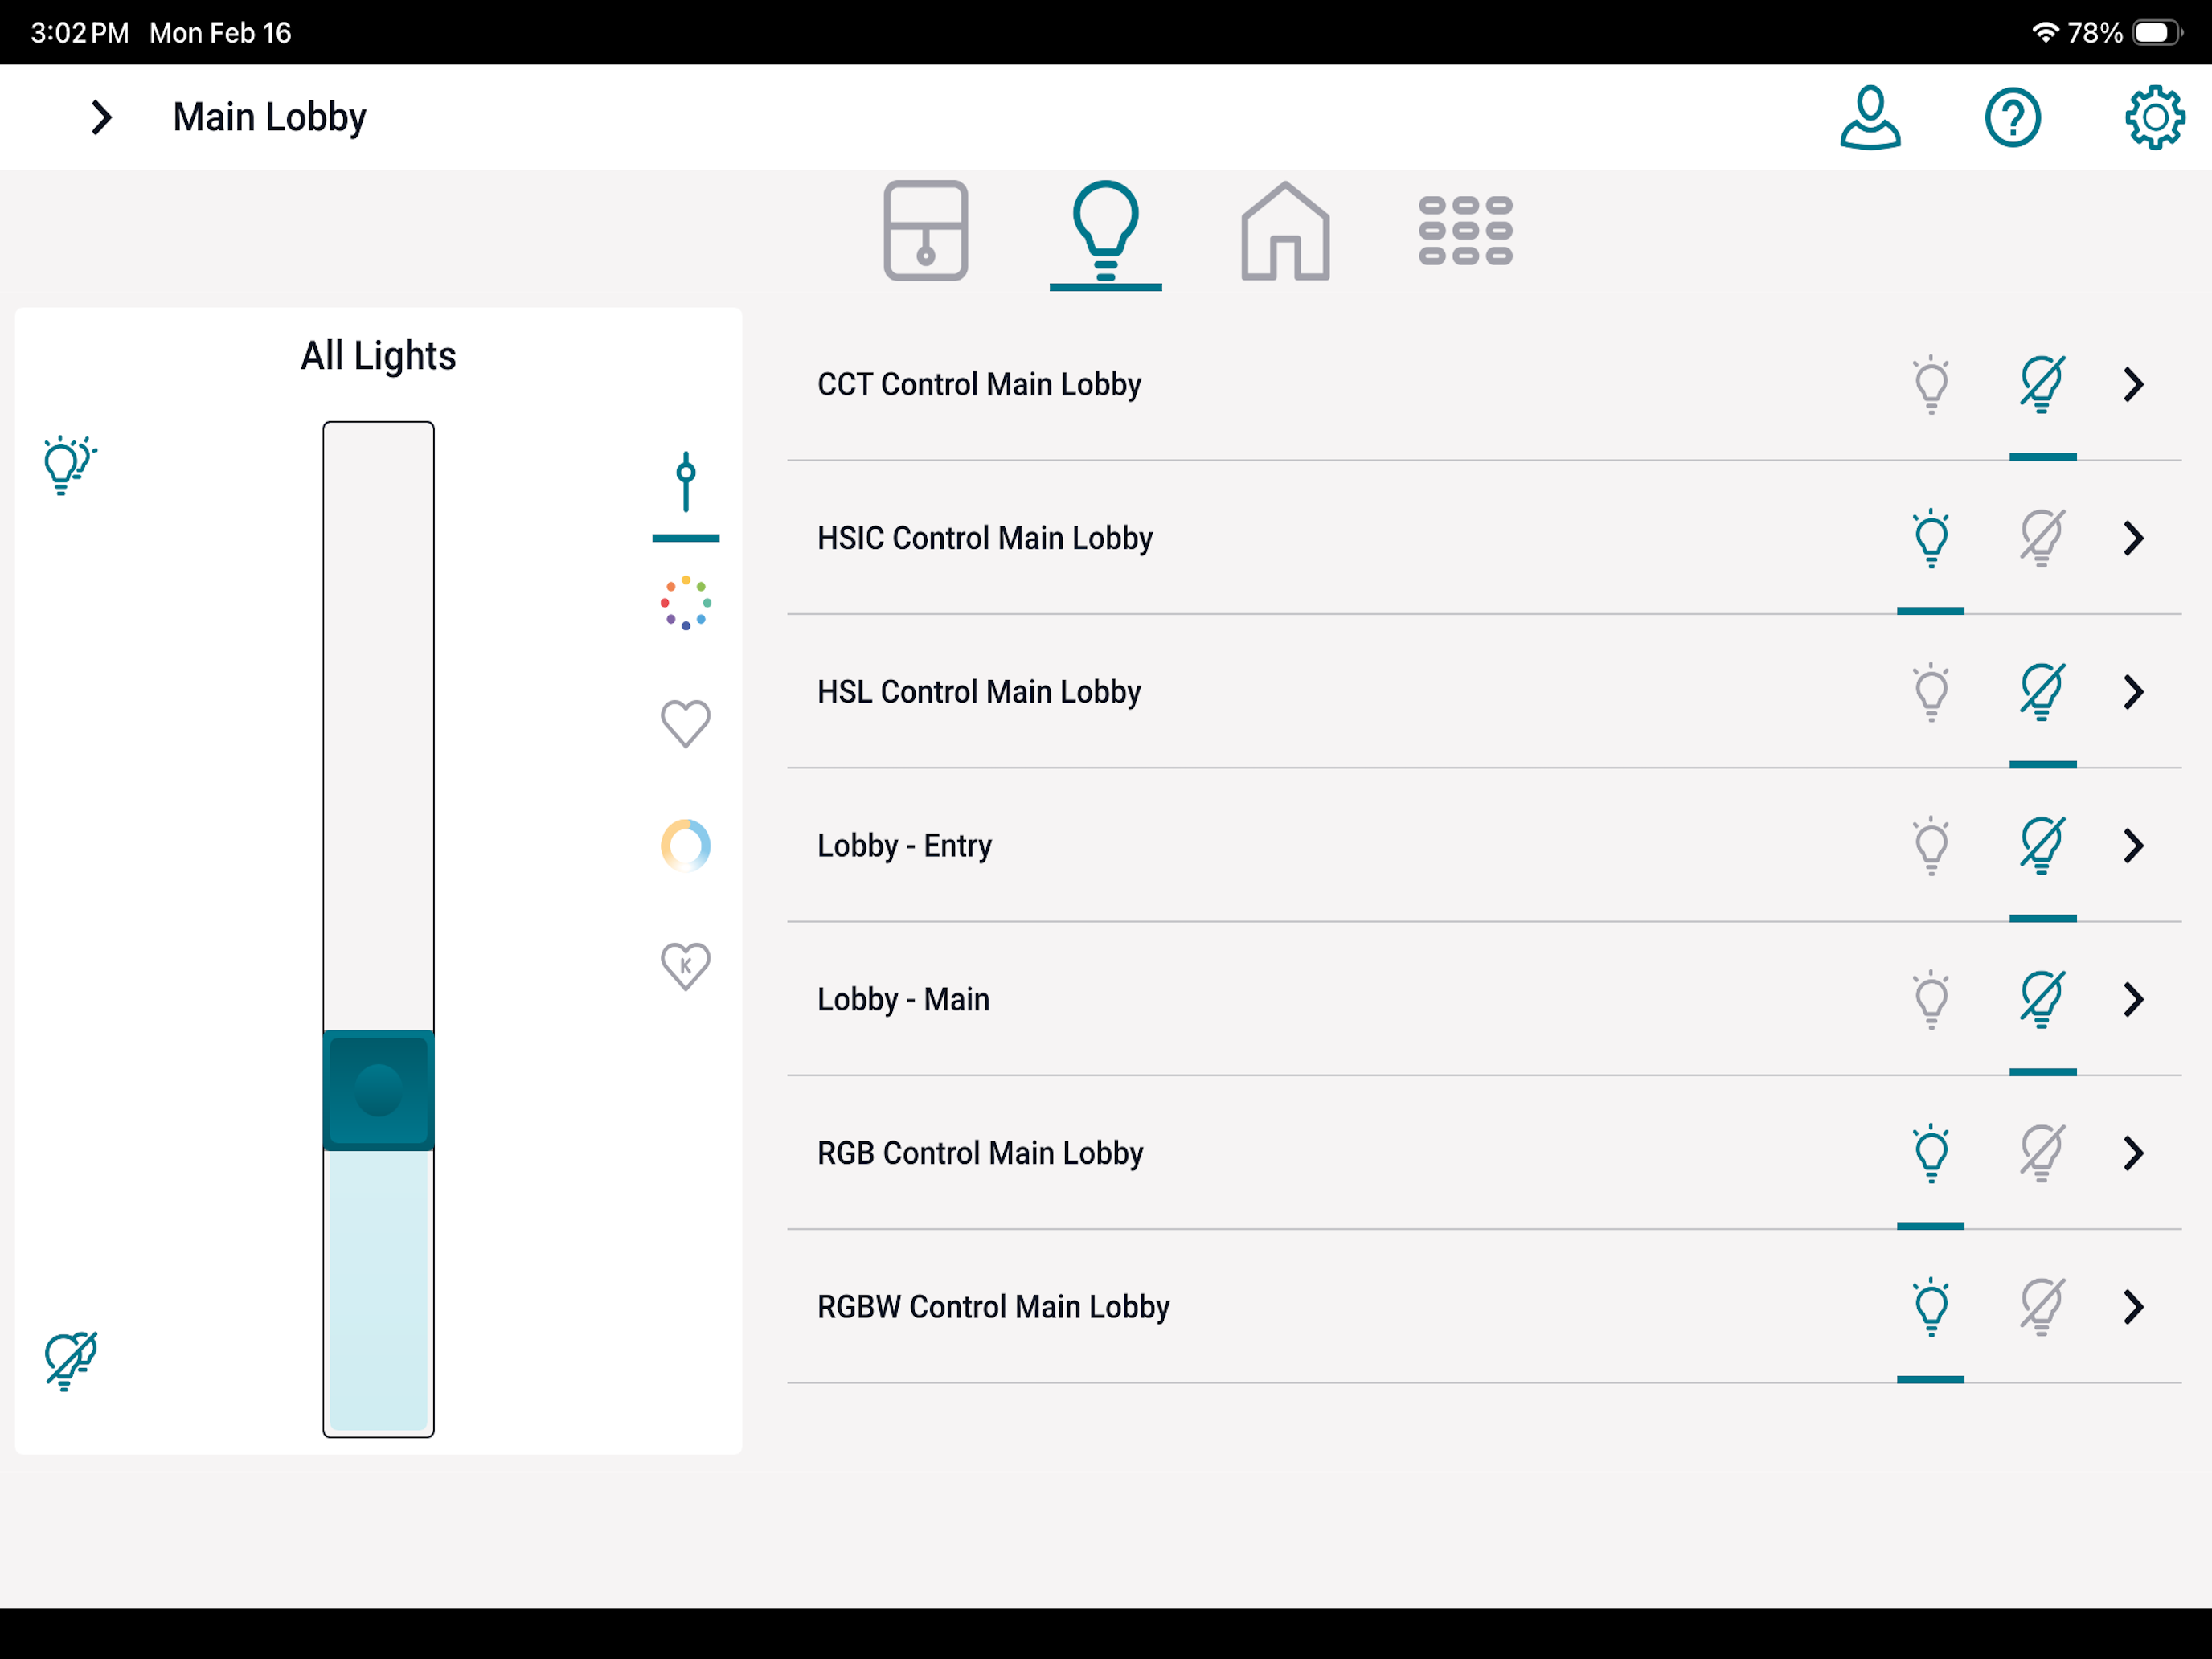Expand HSIC Control Main Lobby details
The height and width of the screenshot is (1659, 2212).
2133,538
